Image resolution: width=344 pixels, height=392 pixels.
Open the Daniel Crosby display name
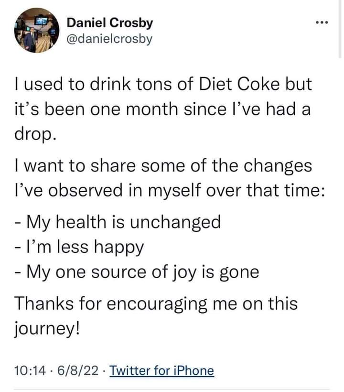tap(110, 22)
